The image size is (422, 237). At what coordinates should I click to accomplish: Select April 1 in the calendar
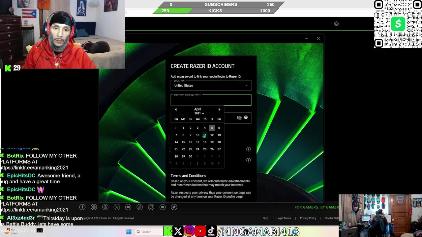[x=183, y=128]
